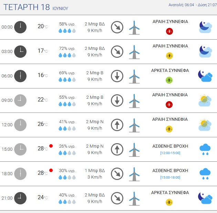Click the down arrow wind icon at 09:00

pos(117,100)
